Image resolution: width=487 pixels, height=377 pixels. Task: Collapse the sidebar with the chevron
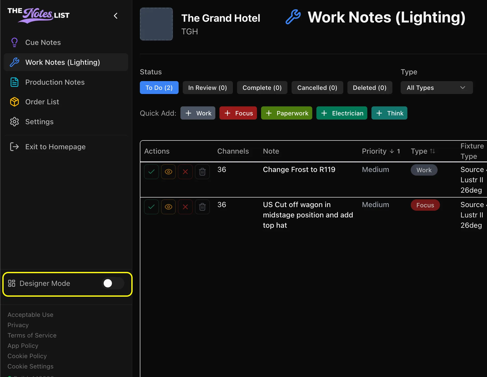click(x=116, y=16)
